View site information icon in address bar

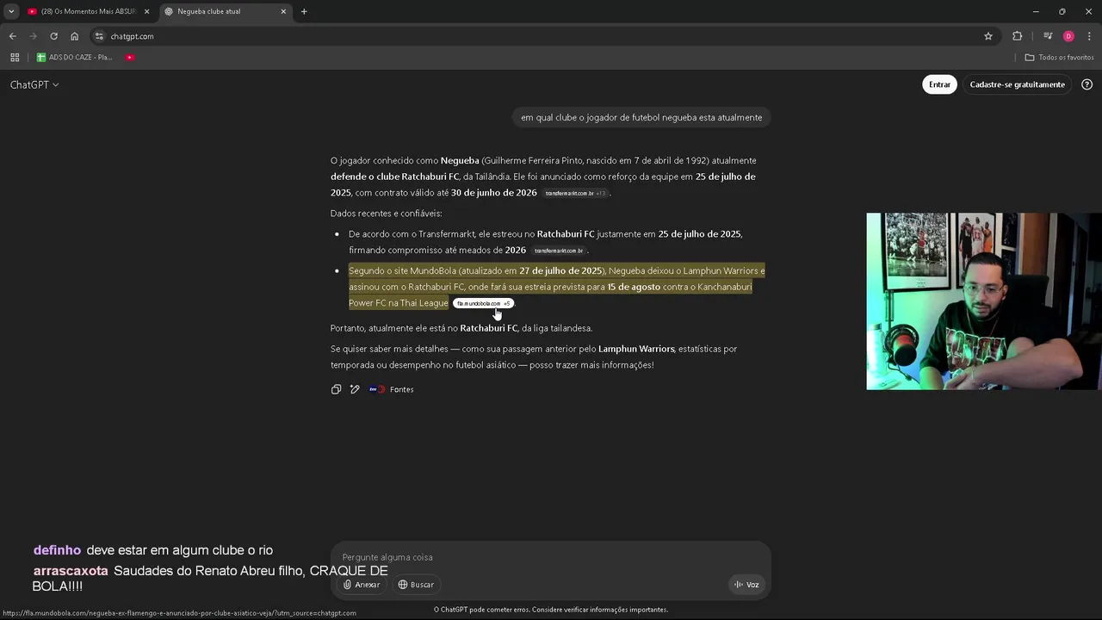point(99,36)
